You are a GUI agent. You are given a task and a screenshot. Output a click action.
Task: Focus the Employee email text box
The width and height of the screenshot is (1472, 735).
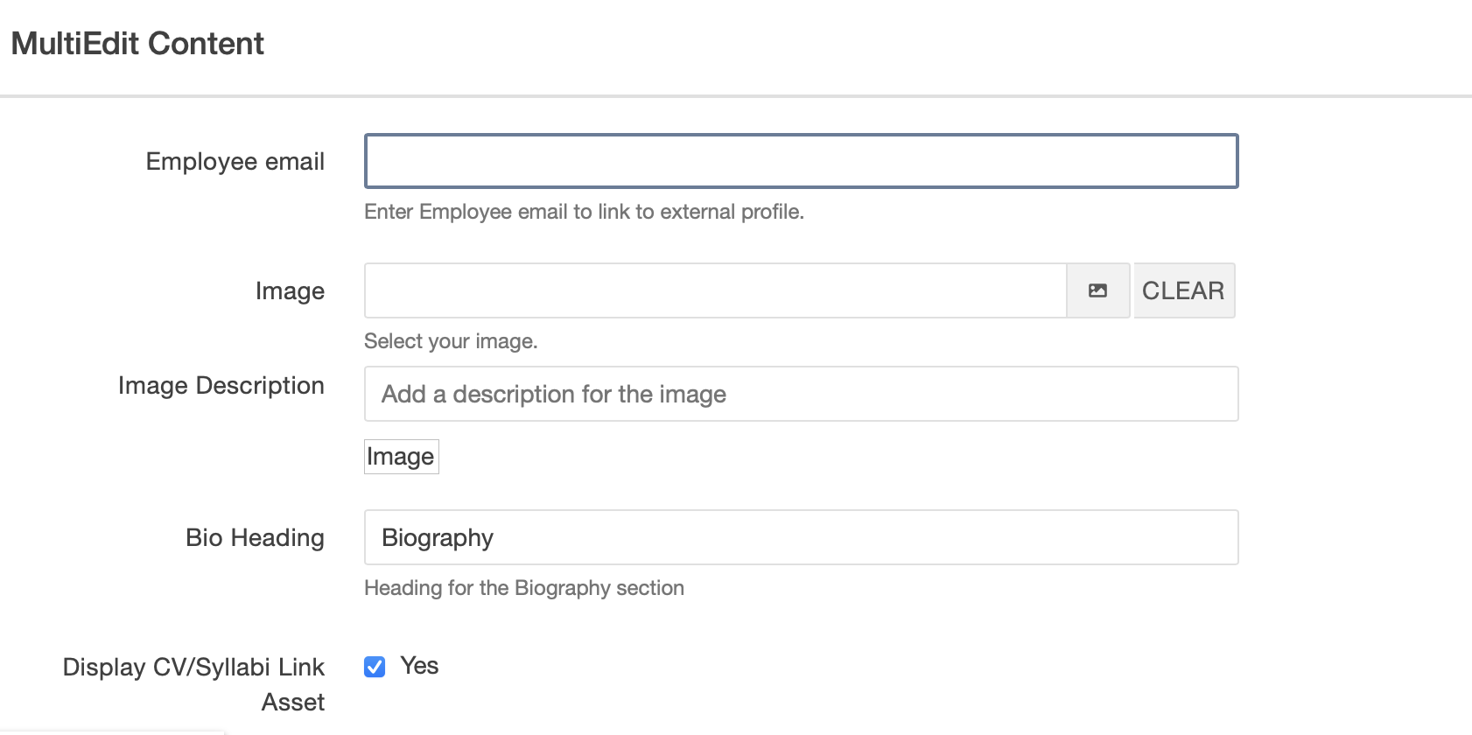pyautogui.click(x=801, y=161)
